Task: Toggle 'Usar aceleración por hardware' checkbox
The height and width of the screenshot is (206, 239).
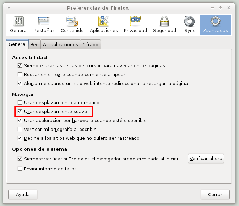Action: pos(20,120)
